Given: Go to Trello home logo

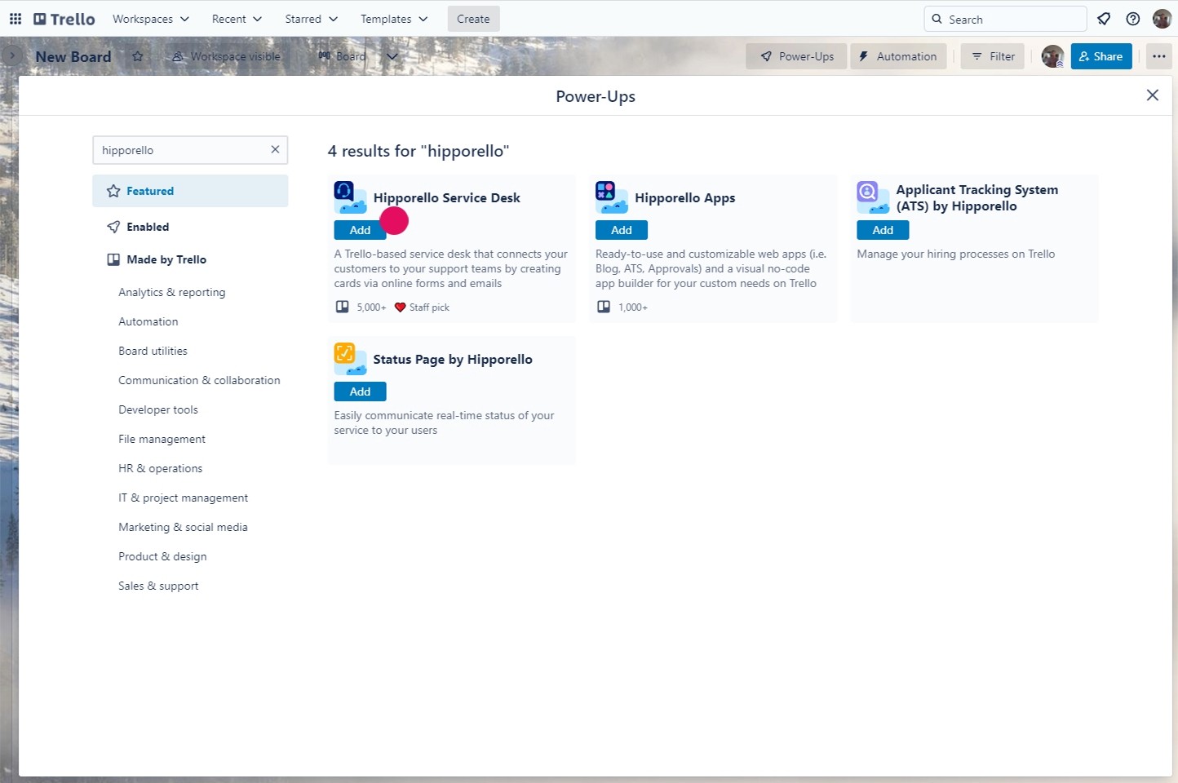Looking at the screenshot, I should tap(64, 19).
